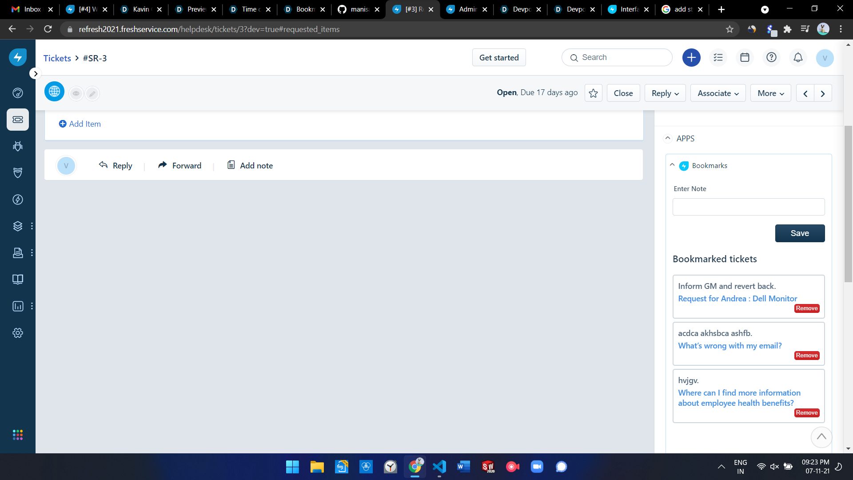Open Reports chart icon in sidebar
The image size is (853, 480).
18,306
